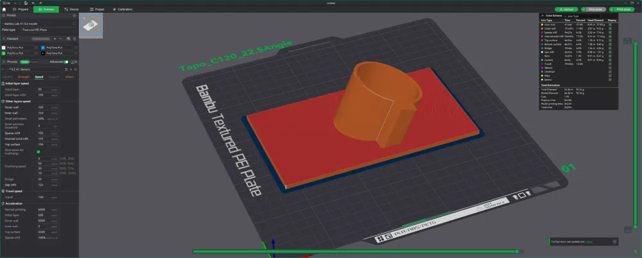
Task: Open the Quality settings tab
Action: click(8, 76)
